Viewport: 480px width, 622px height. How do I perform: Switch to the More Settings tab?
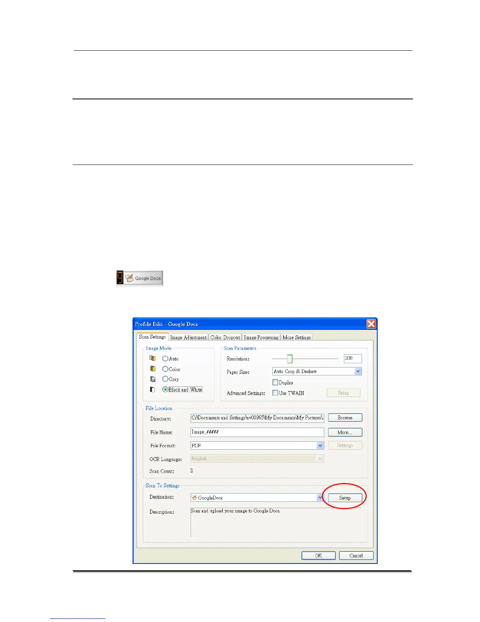pos(297,337)
